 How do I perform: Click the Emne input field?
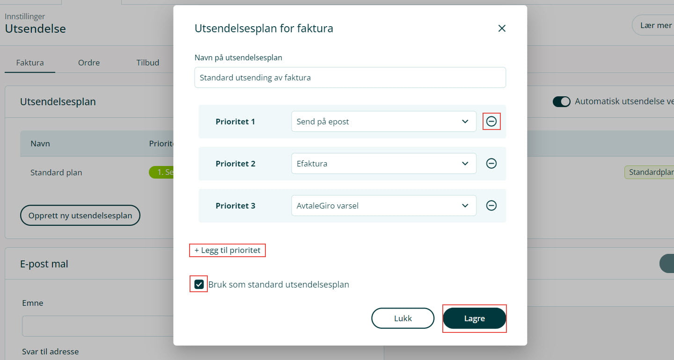97,326
